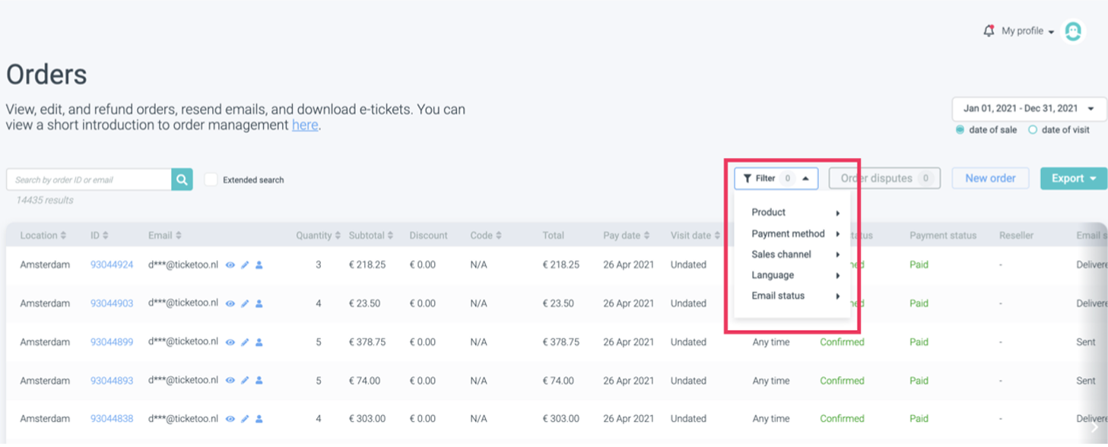The width and height of the screenshot is (1108, 447).
Task: Click the pencil edit icon for order 93044893
Action: pyautogui.click(x=245, y=381)
